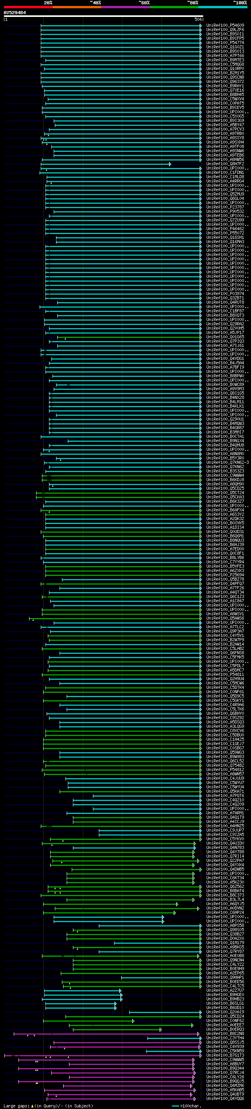Pick the UniRef100_B9I3G9 label
The width and height of the screenshot is (251, 1109).
point(225,120)
